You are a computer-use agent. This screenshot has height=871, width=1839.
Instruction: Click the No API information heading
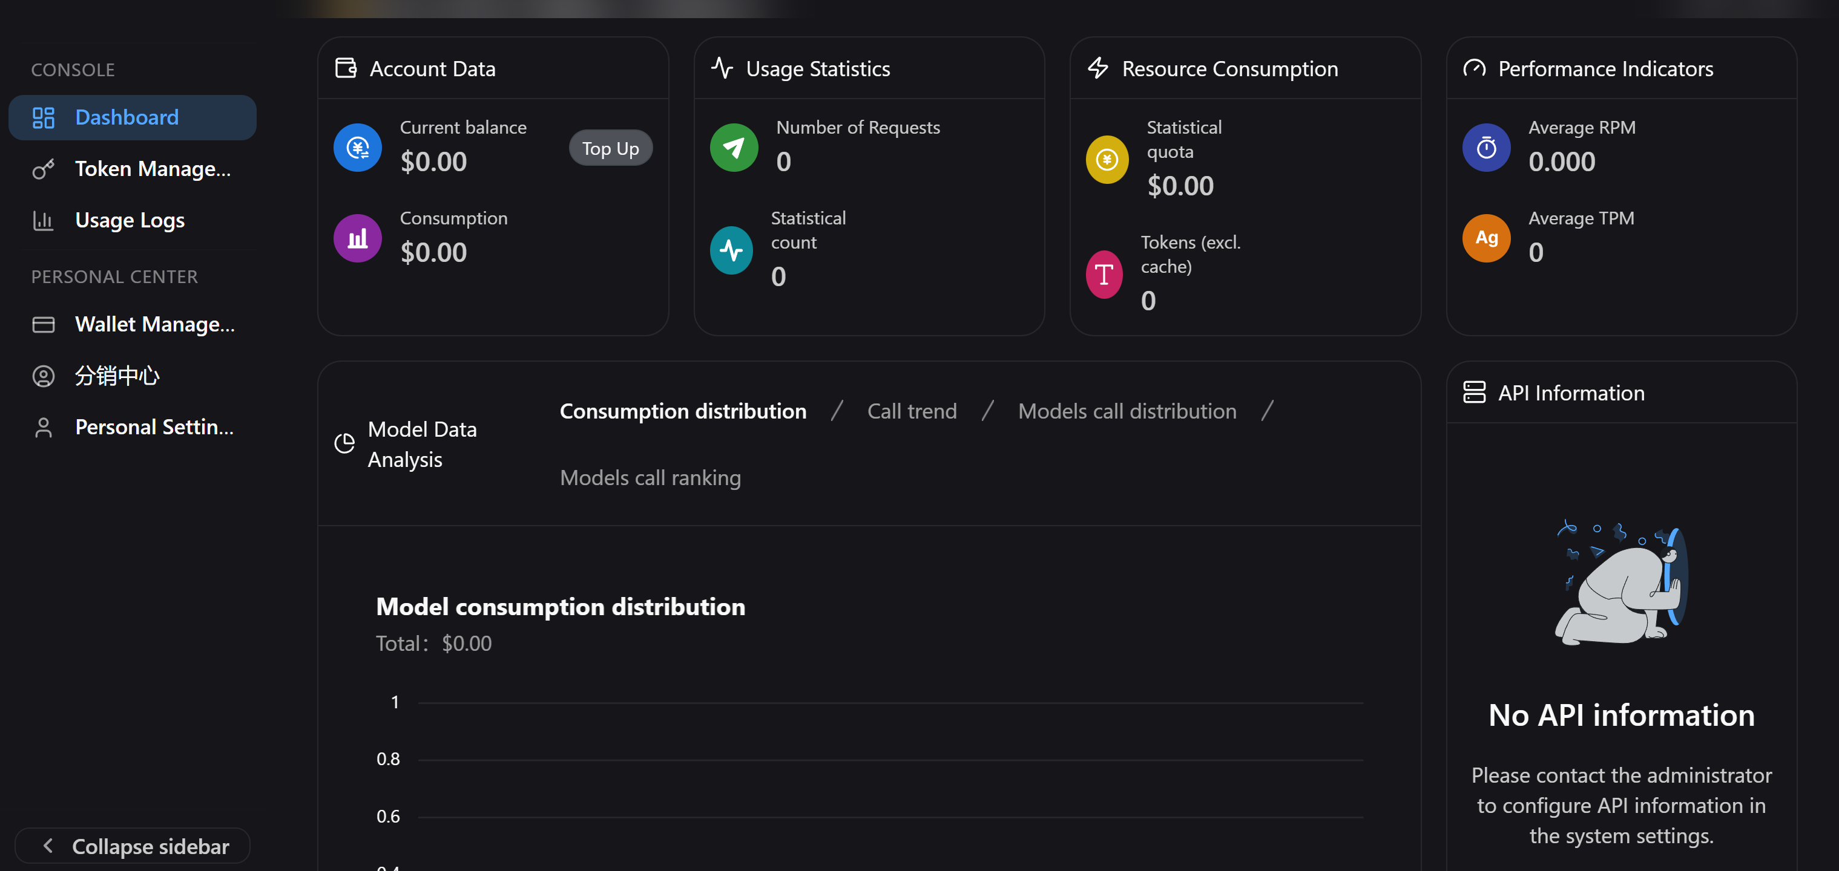pyautogui.click(x=1621, y=715)
